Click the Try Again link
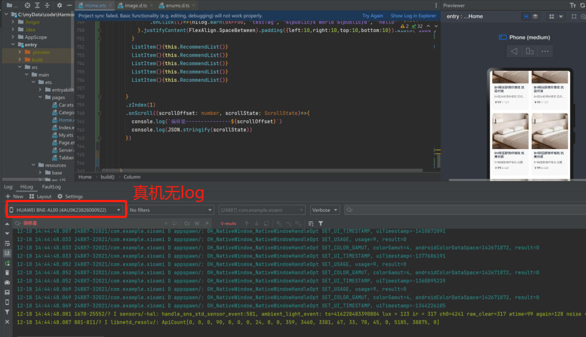Screen dimensions: 586x337 click(373, 16)
